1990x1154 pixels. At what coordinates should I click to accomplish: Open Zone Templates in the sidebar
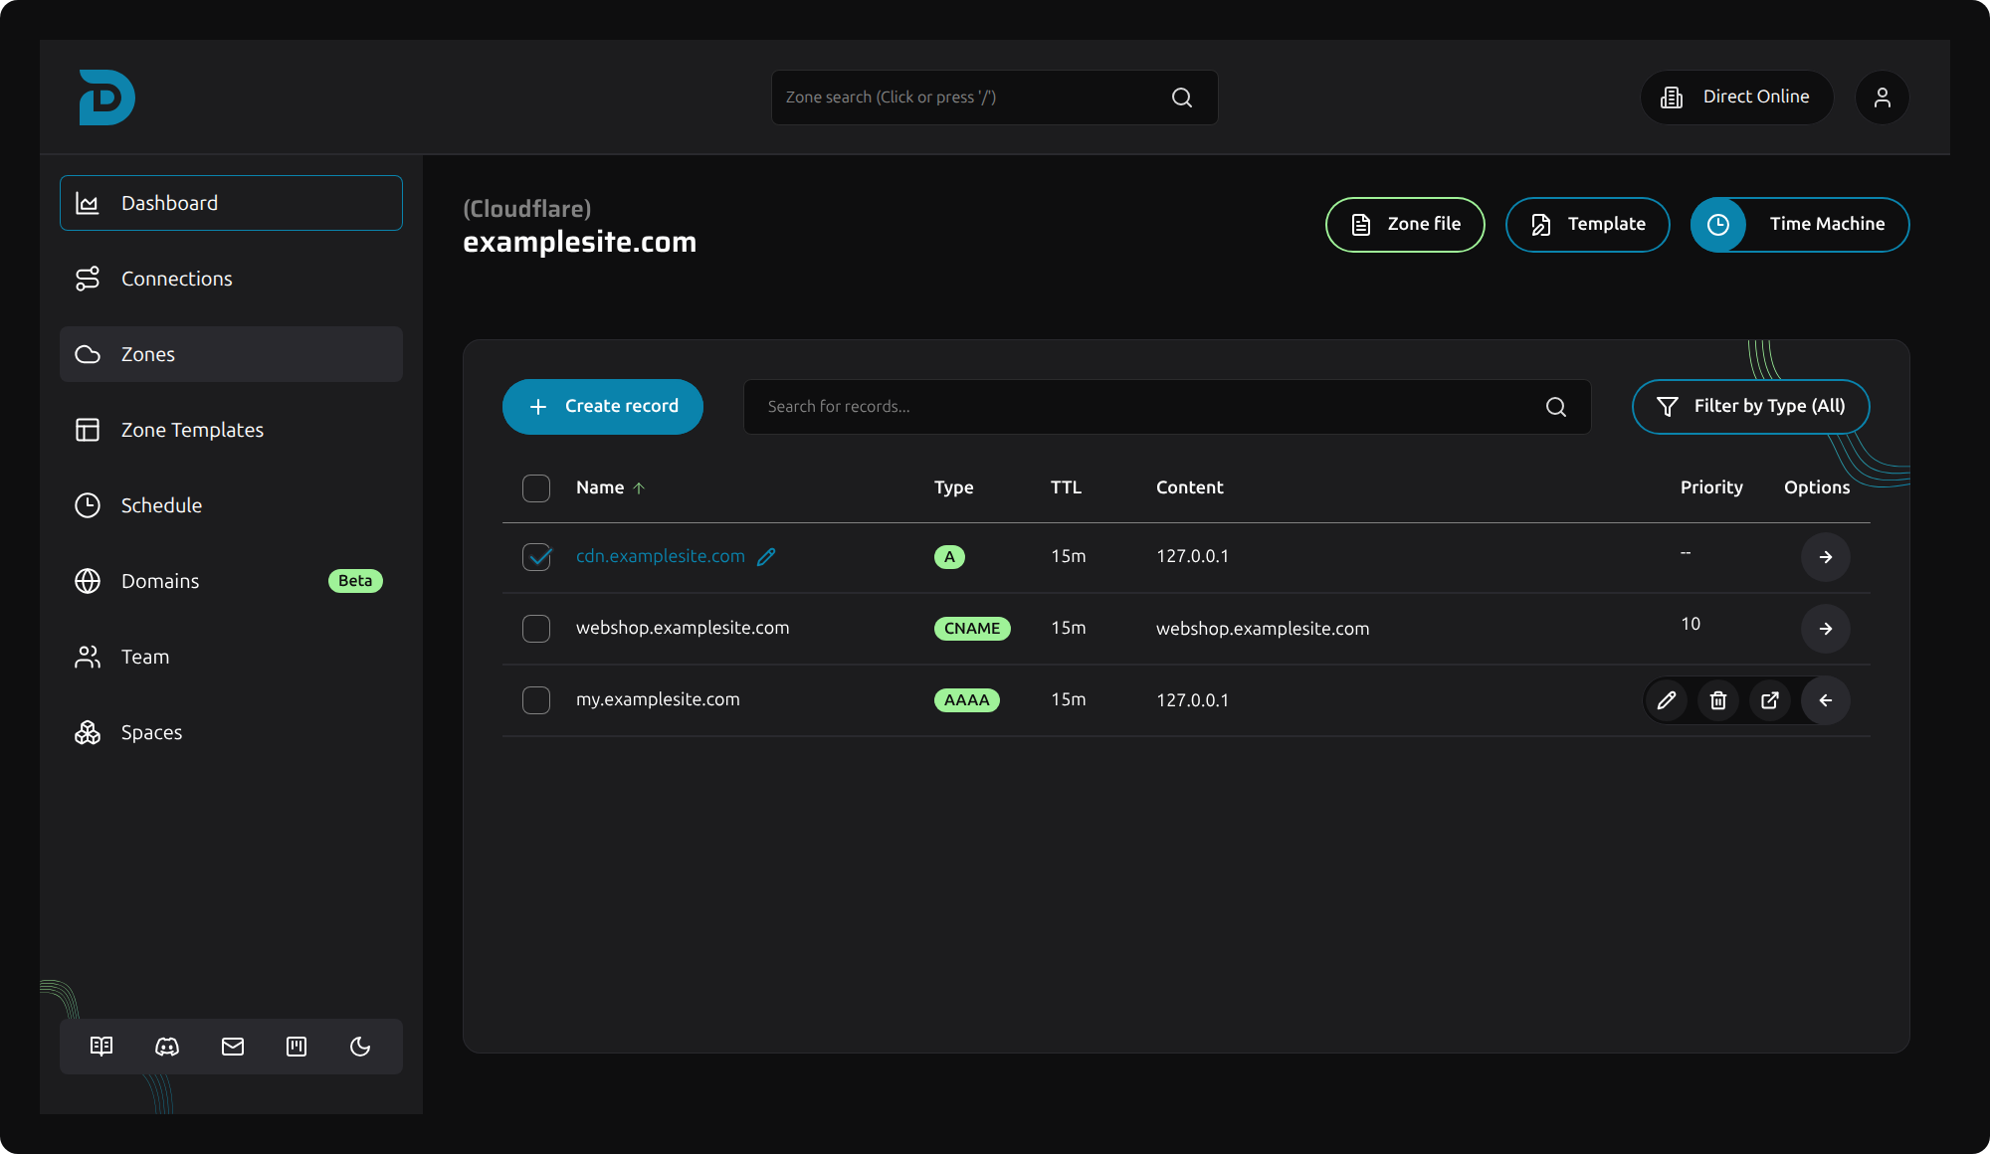tap(231, 430)
